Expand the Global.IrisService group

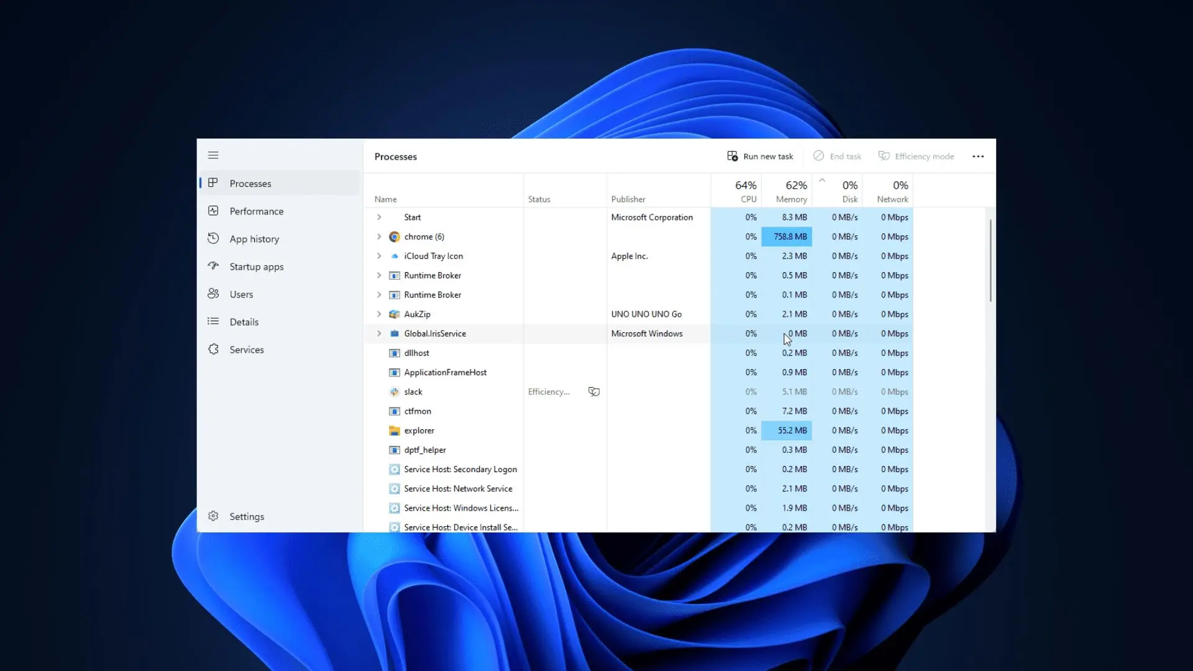click(x=379, y=334)
